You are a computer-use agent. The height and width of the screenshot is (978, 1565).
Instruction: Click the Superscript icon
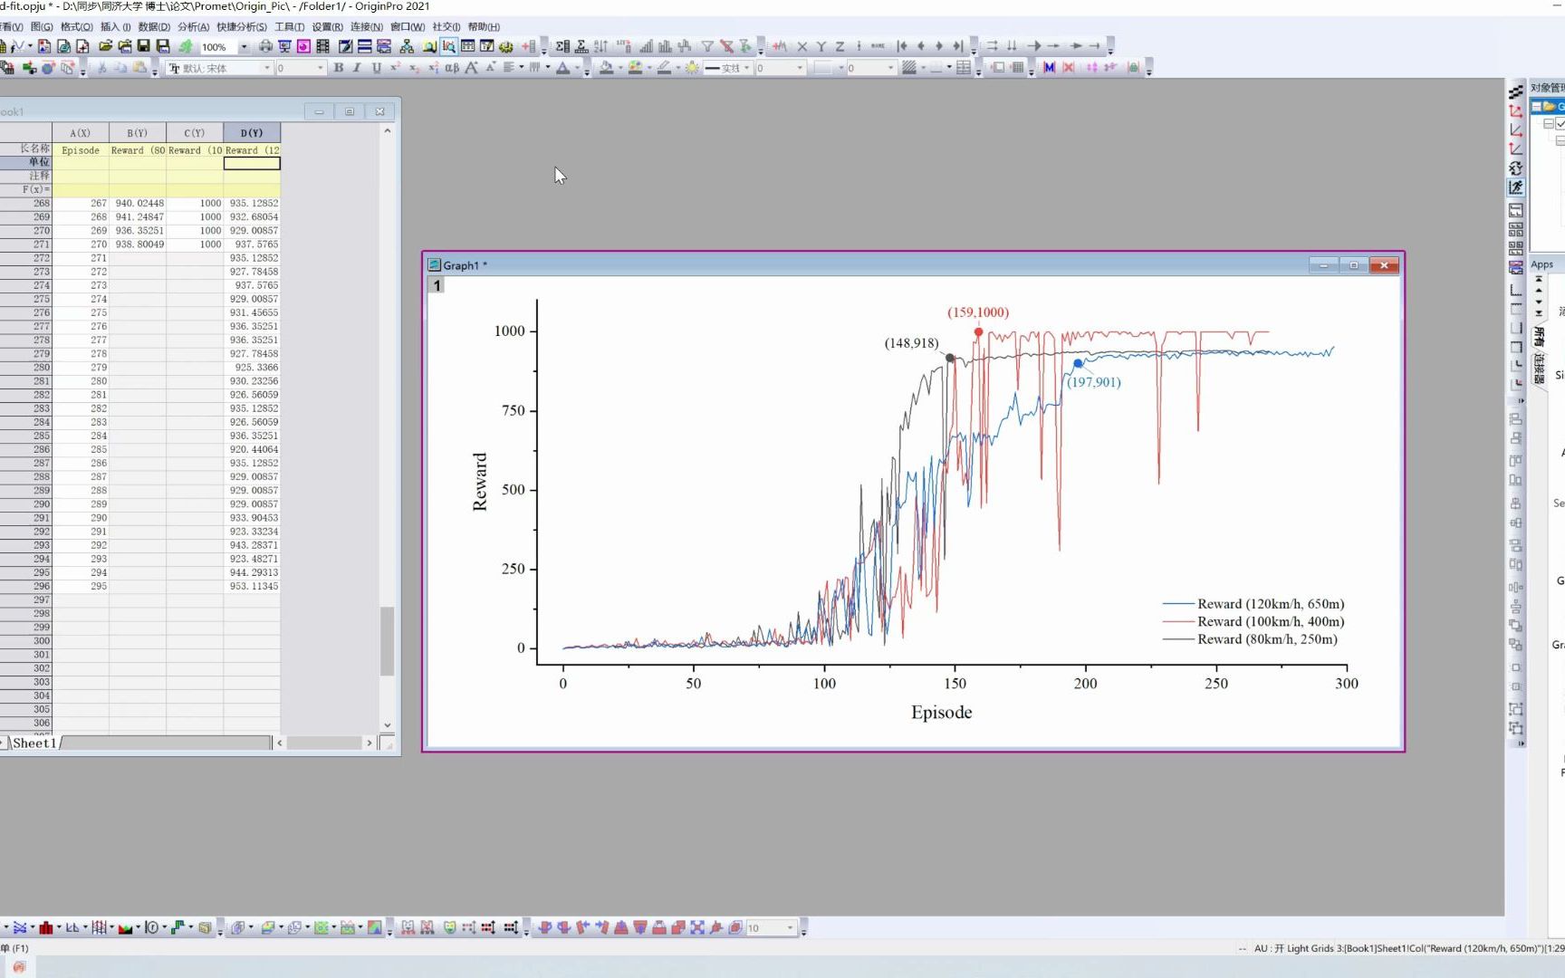tap(395, 68)
